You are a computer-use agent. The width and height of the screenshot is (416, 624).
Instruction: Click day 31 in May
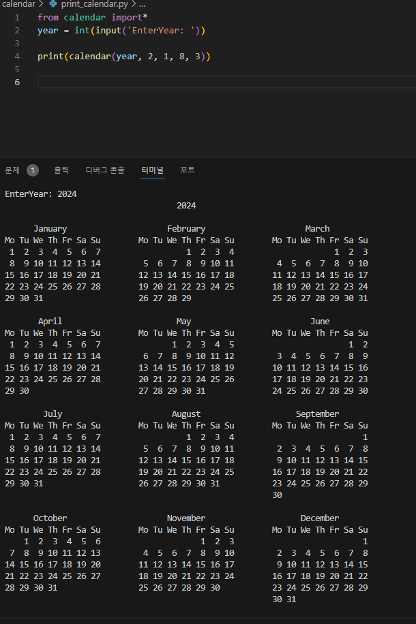pos(200,391)
